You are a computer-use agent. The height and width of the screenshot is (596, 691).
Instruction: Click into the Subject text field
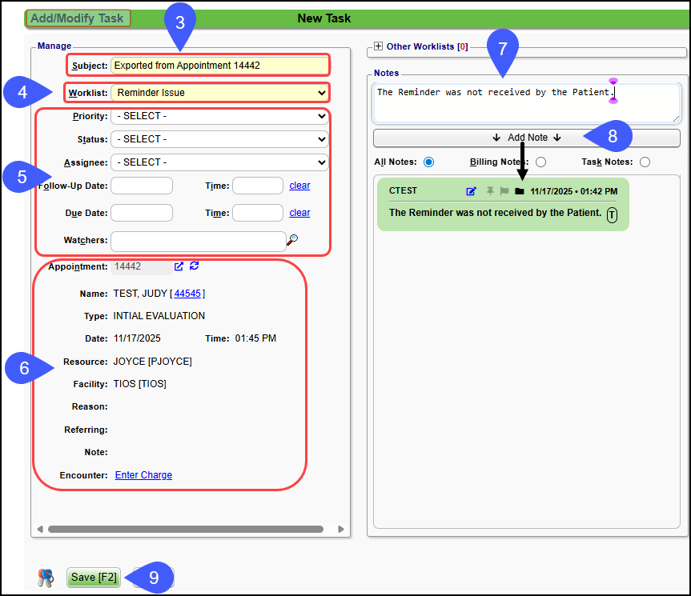click(219, 66)
